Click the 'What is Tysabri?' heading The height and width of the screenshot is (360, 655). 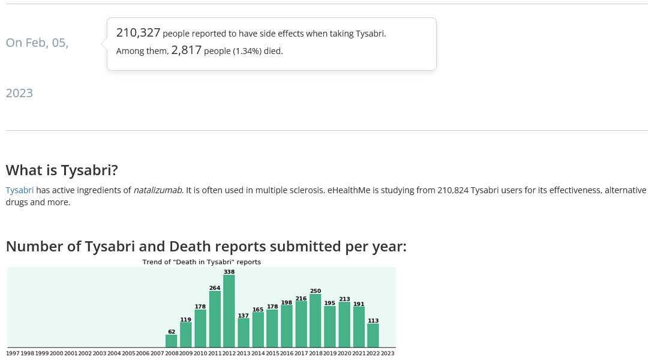pyautogui.click(x=62, y=170)
